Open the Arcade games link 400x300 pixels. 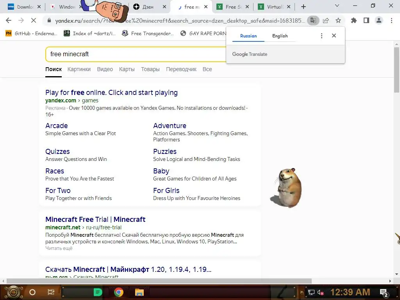pyautogui.click(x=56, y=126)
